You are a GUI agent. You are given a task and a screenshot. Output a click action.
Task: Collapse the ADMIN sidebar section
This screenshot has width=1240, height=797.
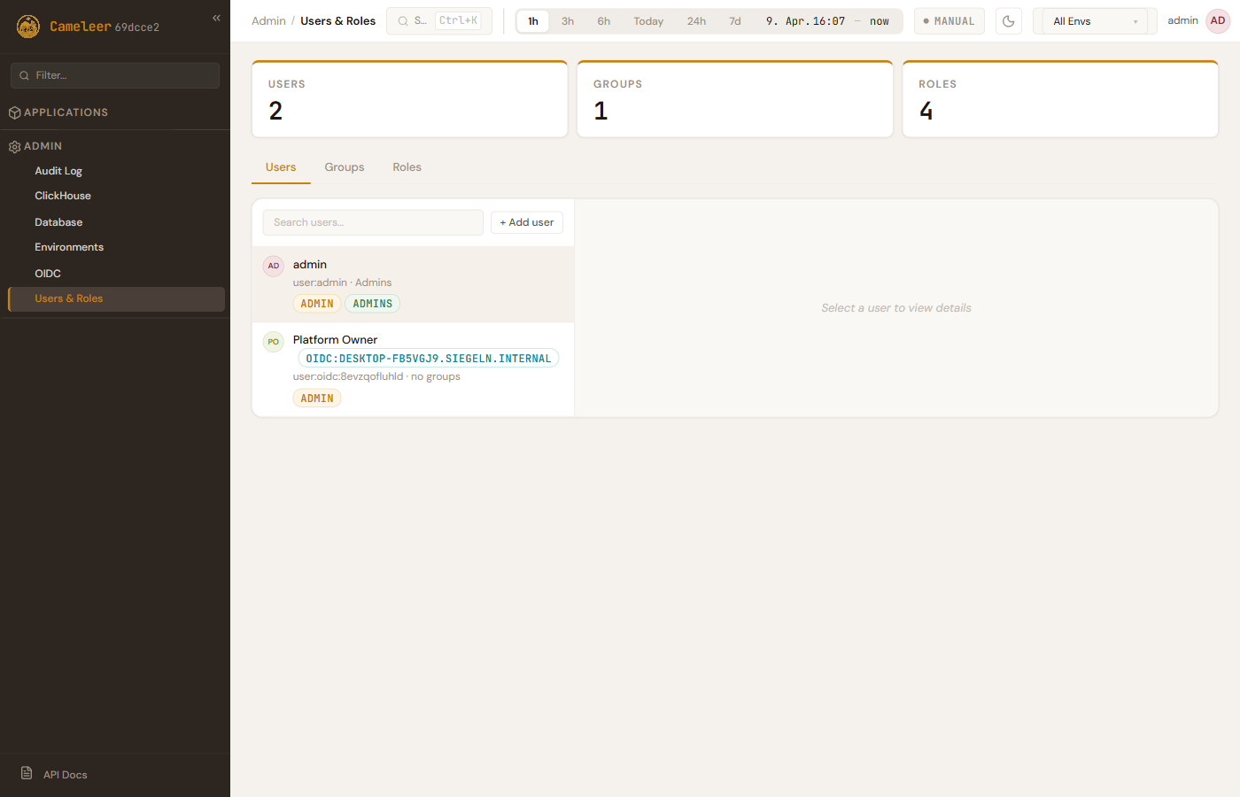pos(43,146)
